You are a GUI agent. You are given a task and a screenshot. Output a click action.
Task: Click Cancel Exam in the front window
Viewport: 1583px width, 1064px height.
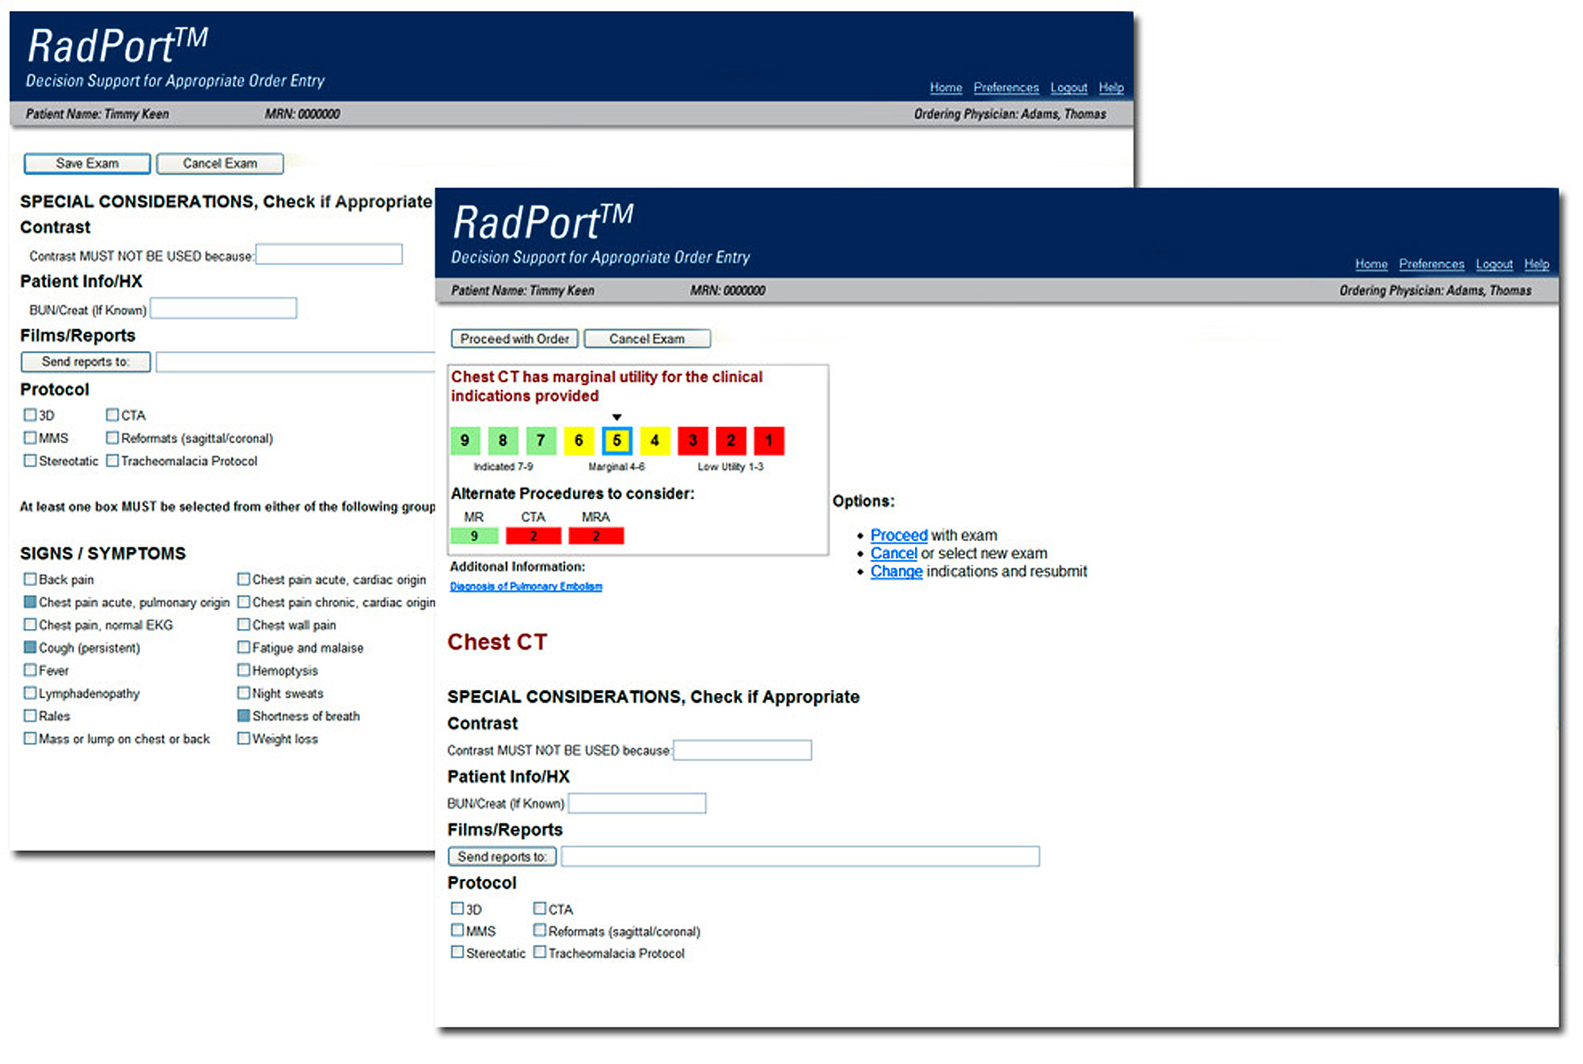(647, 339)
